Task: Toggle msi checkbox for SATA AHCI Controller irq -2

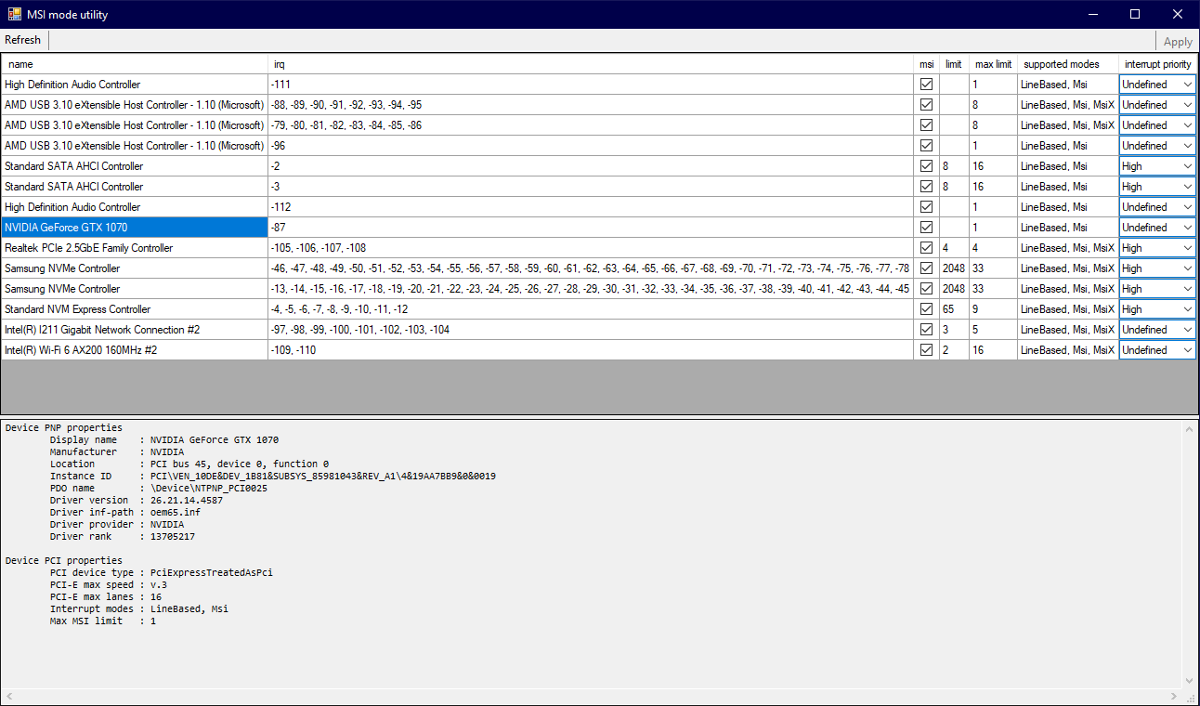Action: (x=926, y=166)
